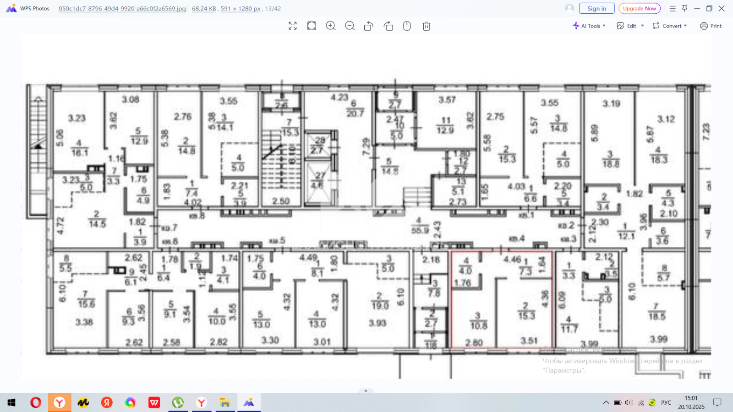733x412 pixels.
Task: Click the user profile avatar
Action: click(x=569, y=8)
